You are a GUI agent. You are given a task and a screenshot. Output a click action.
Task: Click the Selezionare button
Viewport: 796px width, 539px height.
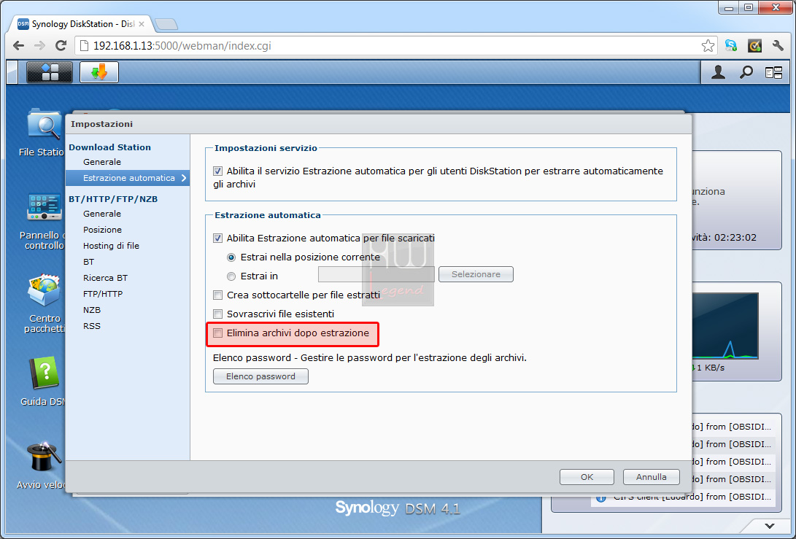476,274
